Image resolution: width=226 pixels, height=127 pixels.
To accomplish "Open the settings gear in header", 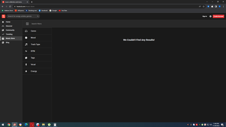I will point(210,16).
